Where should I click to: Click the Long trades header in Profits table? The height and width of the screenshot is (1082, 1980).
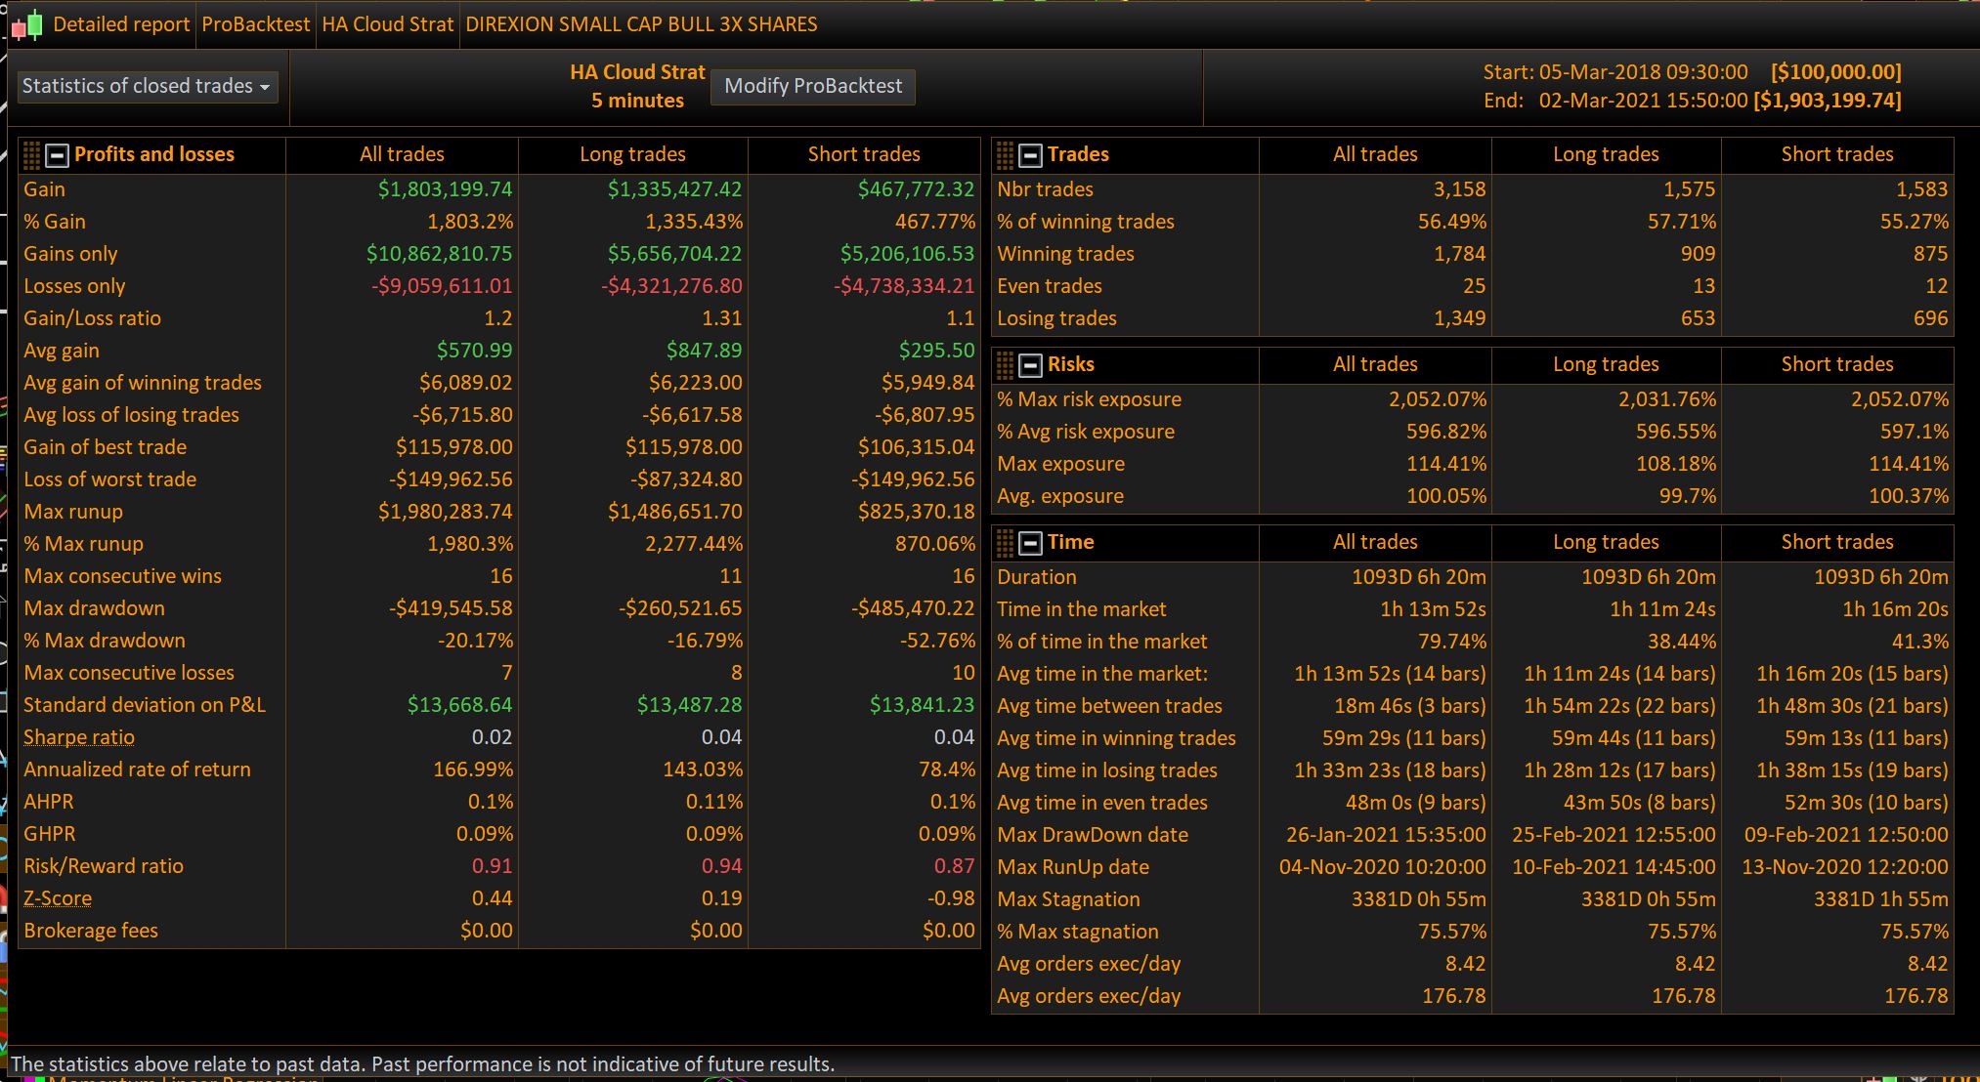(632, 154)
